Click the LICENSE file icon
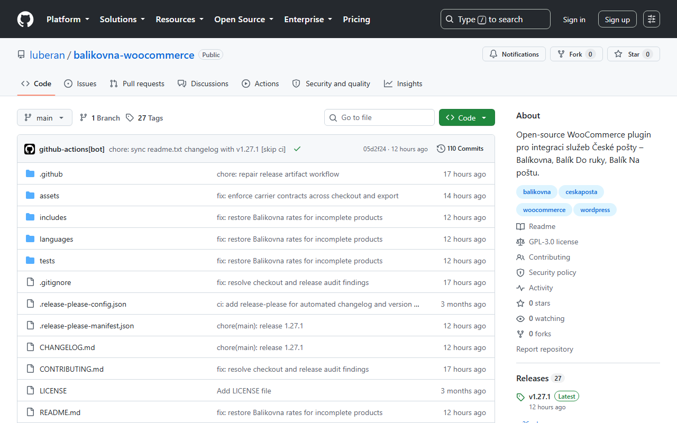The image size is (677, 423). coord(30,391)
